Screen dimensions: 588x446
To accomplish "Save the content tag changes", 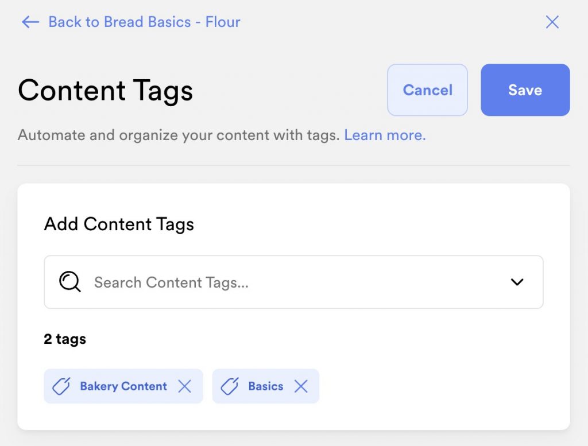I will 525,90.
